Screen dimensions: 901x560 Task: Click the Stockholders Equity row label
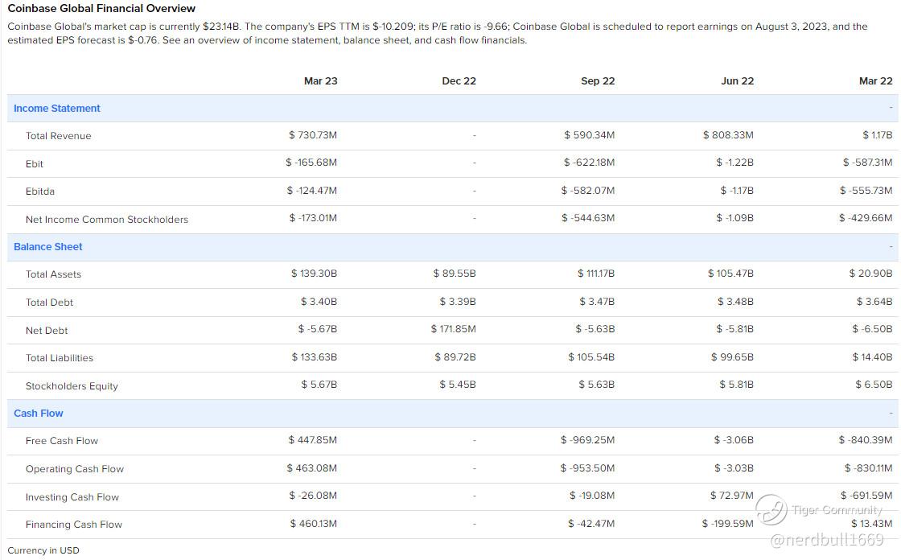point(72,385)
